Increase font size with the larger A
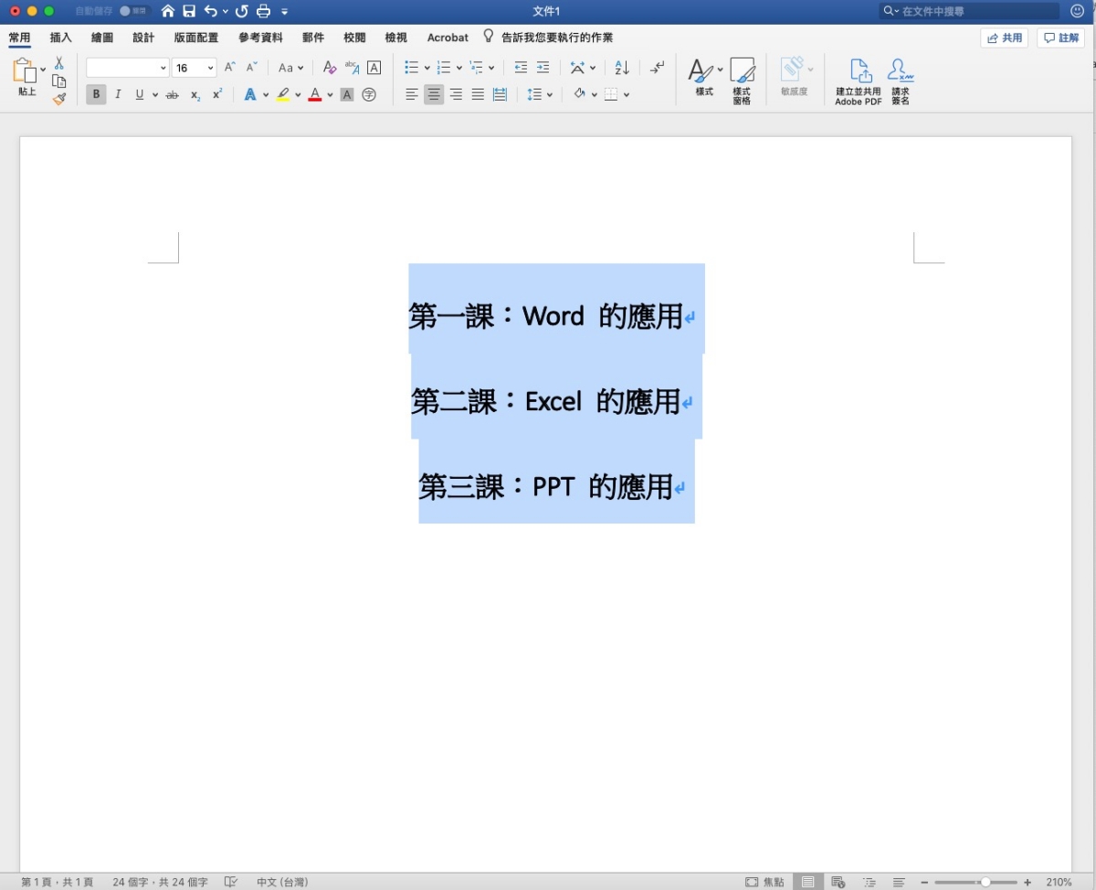This screenshot has width=1096, height=890. click(231, 67)
